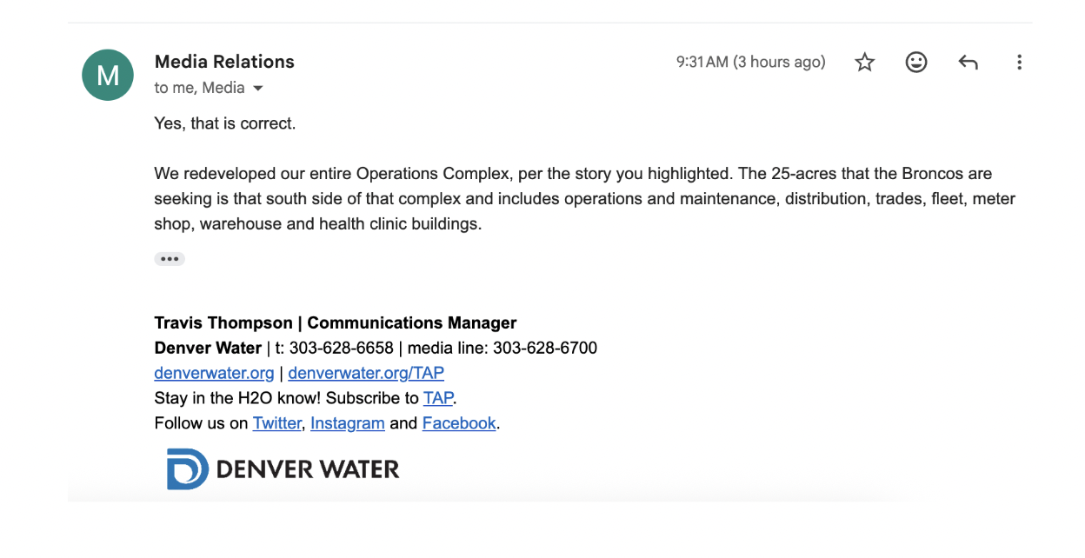The width and height of the screenshot is (1085, 558).
Task: Open the three-dot More options menu
Action: point(1019,63)
